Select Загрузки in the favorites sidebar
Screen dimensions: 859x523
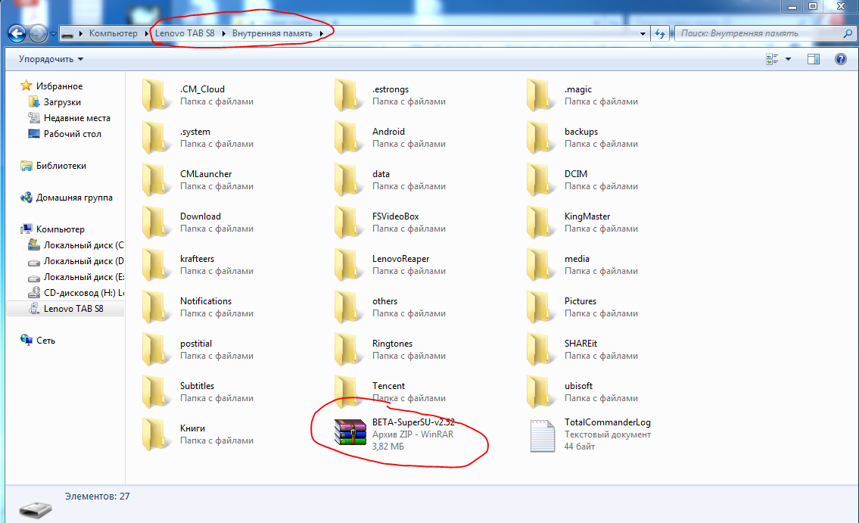[x=62, y=102]
